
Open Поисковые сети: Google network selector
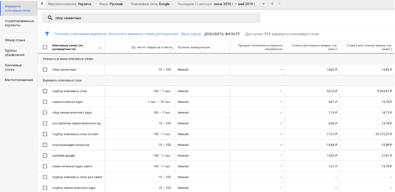[150, 4]
